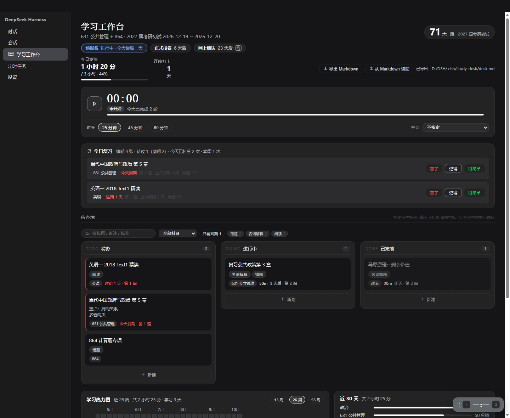Open 对话 in the sidebar
Image resolution: width=510 pixels, height=418 pixels.
coord(35,32)
